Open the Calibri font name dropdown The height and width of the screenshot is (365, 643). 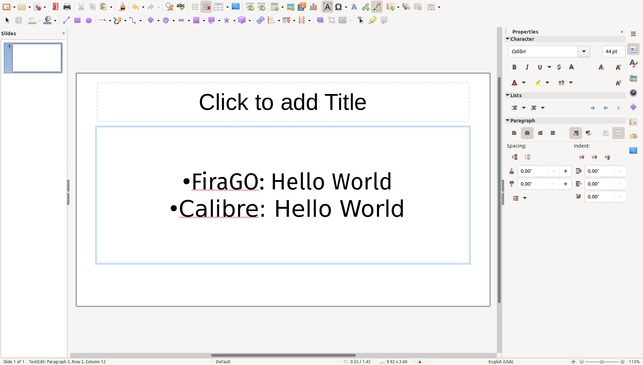[584, 52]
